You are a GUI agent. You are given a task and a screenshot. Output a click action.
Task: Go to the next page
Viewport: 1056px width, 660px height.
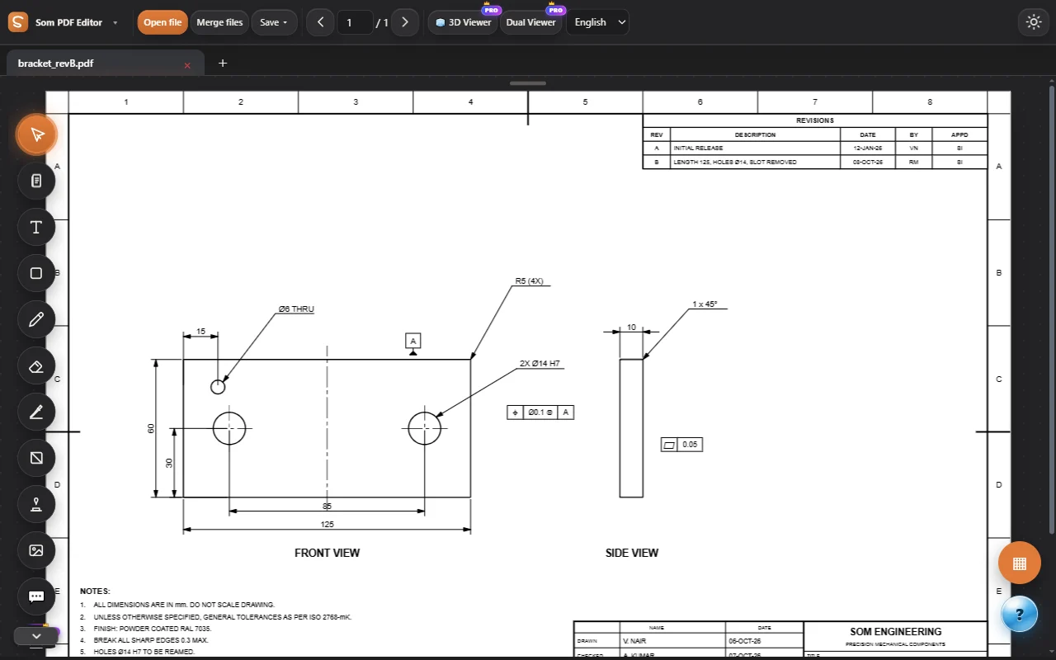(x=404, y=22)
